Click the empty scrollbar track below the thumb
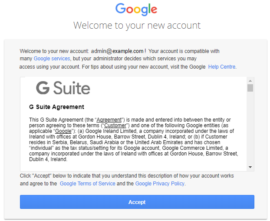 [x=250, y=130]
